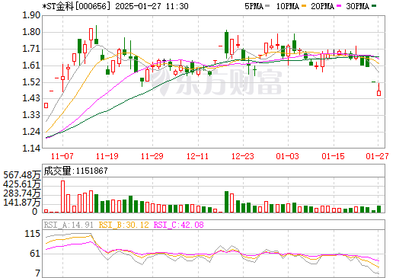Click the 1.90 price axis label
Viewport: 396px width, 278px height.
point(31,15)
